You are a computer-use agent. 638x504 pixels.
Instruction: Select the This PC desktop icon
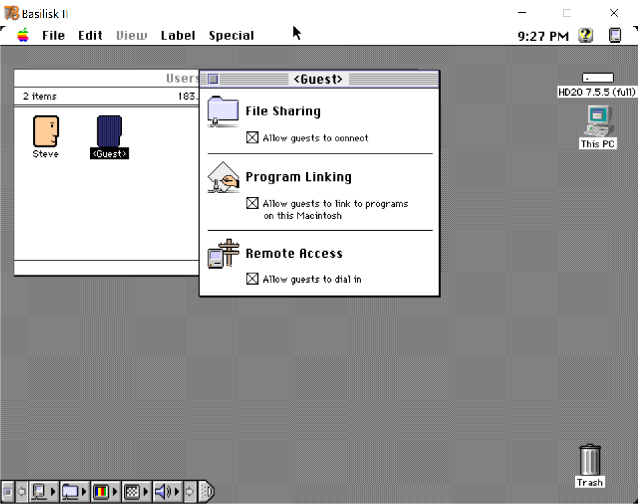(x=599, y=121)
